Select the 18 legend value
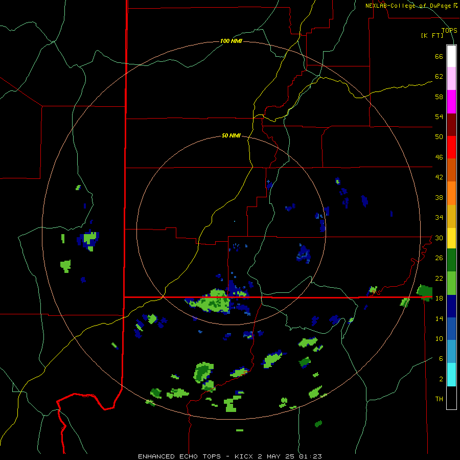The width and height of the screenshot is (460, 460). [x=439, y=298]
